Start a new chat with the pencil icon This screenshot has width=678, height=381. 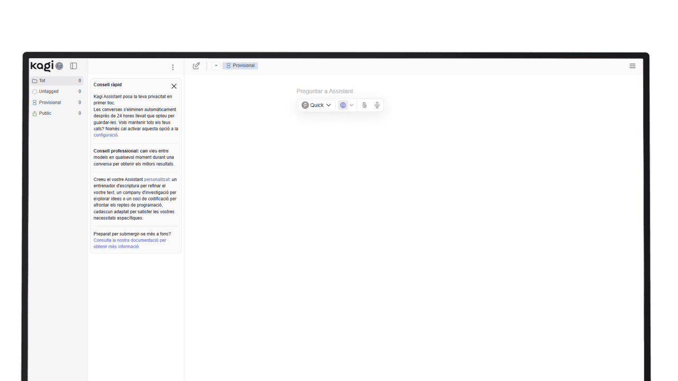(197, 66)
